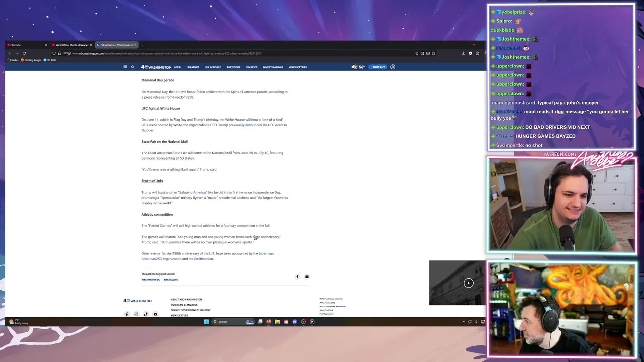Open the taskbar weather widget Partly sunny

click(18, 322)
